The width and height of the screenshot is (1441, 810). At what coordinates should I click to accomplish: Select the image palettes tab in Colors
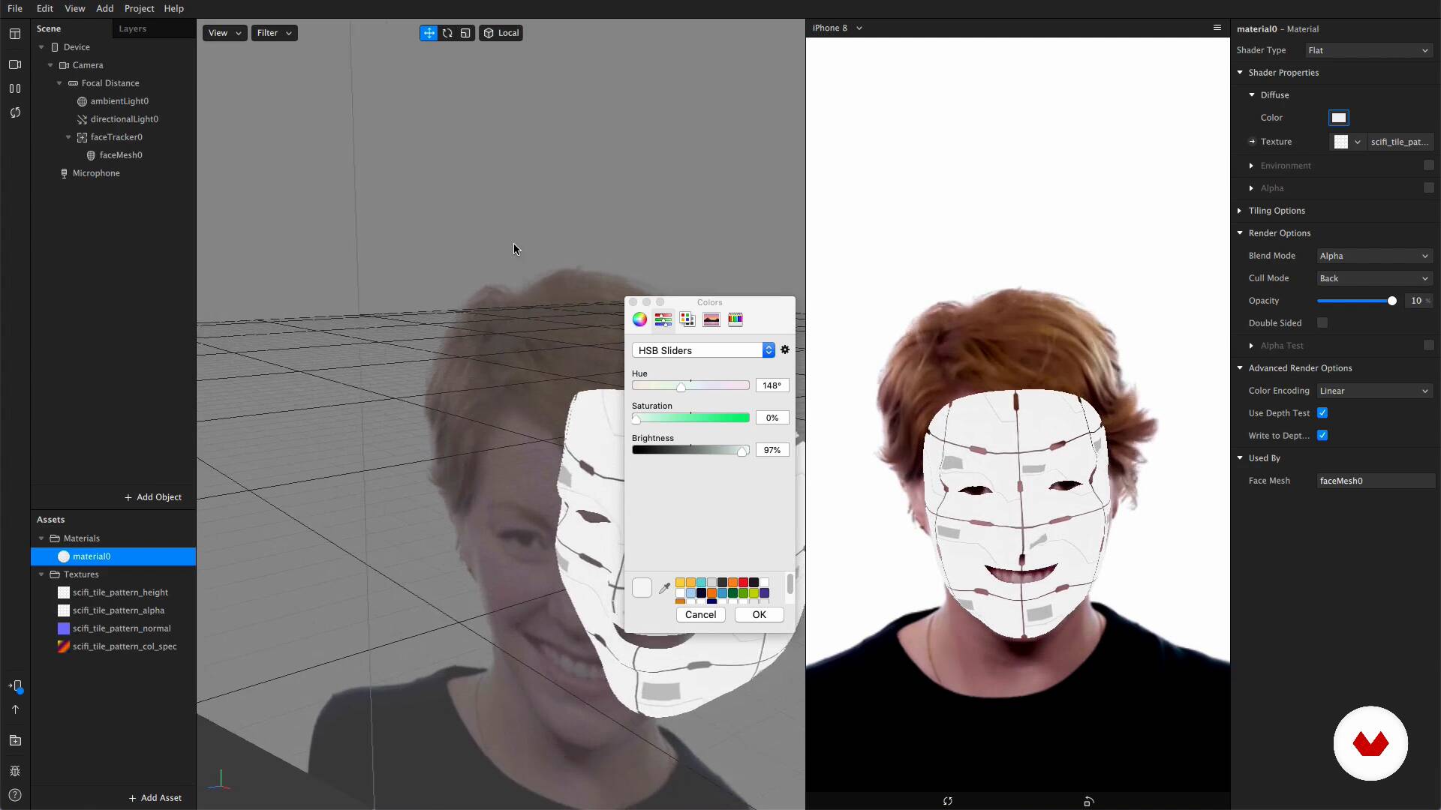tap(711, 319)
